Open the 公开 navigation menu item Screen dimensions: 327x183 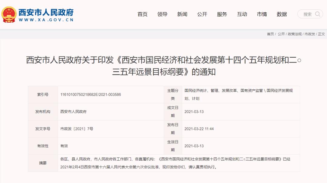202,14
